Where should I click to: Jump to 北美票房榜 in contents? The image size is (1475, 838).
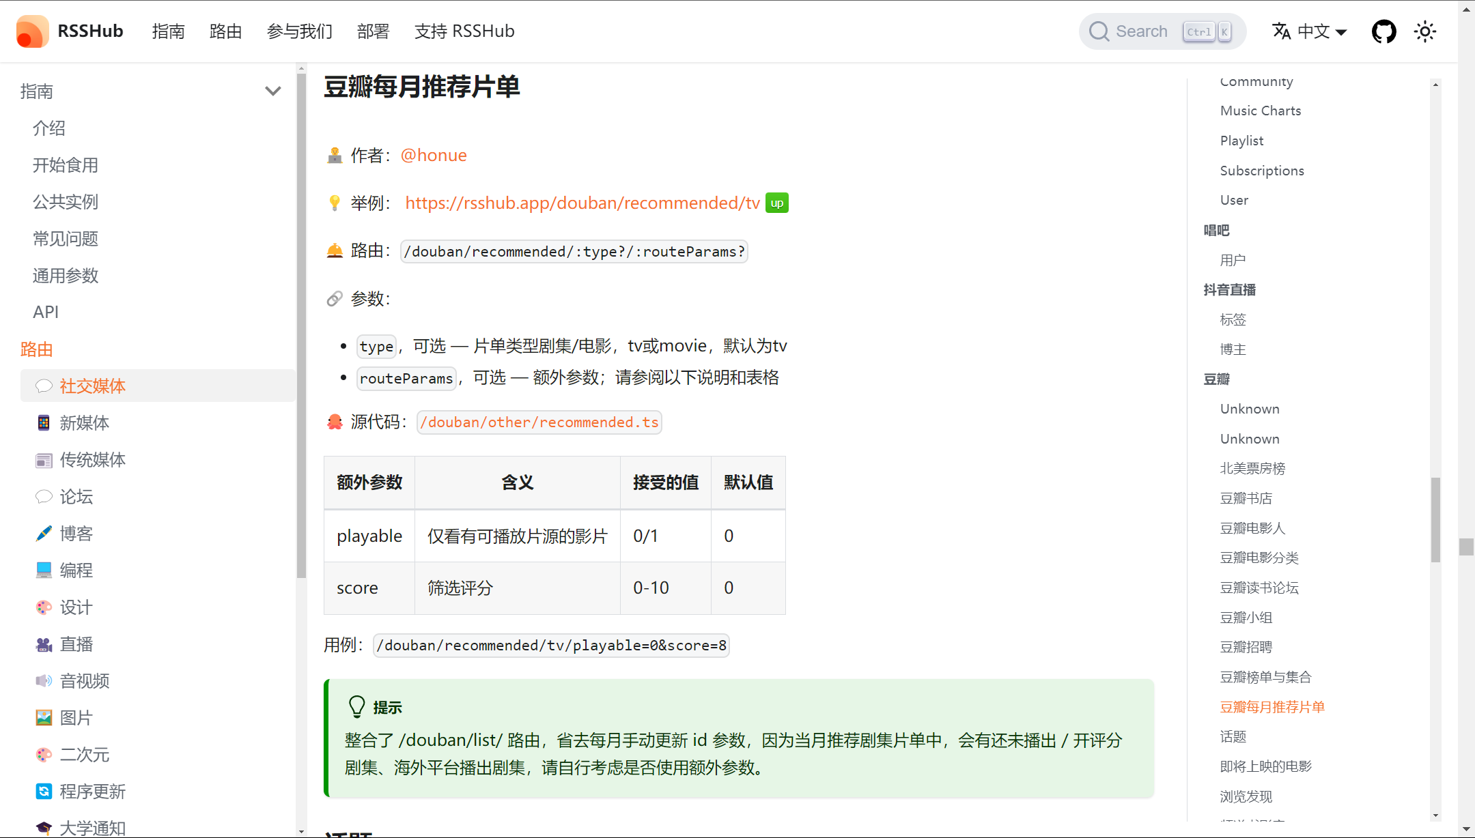(x=1252, y=468)
